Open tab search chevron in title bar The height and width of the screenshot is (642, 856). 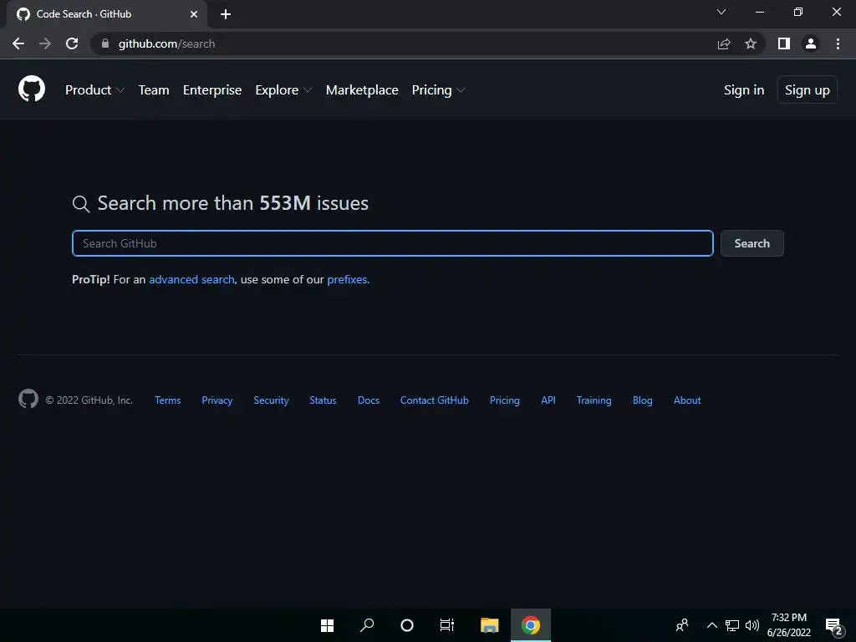(x=721, y=12)
